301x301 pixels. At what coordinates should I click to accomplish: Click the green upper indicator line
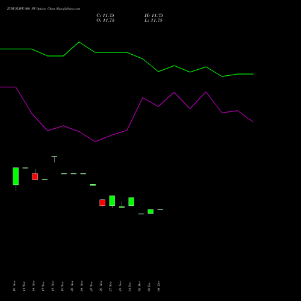pyautogui.click(x=127, y=52)
